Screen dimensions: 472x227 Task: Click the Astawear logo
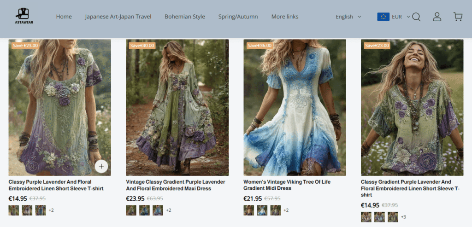[24, 16]
